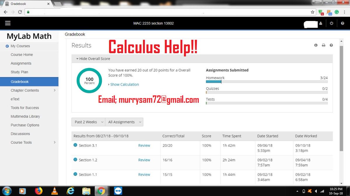
Task: Open Purchase Options in the sidebar
Action: [x=25, y=125]
